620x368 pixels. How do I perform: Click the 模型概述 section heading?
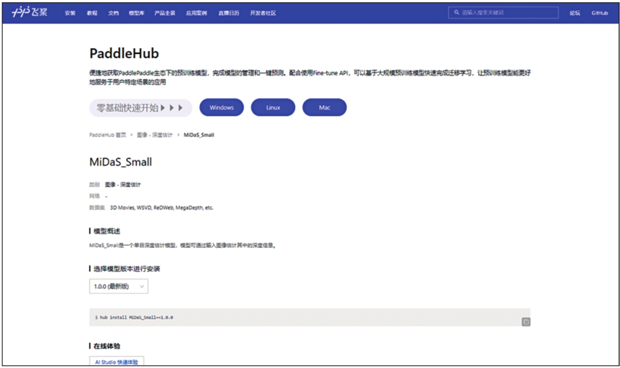(107, 231)
